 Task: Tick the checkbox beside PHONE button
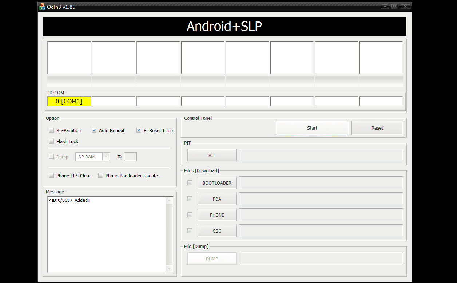(190, 215)
